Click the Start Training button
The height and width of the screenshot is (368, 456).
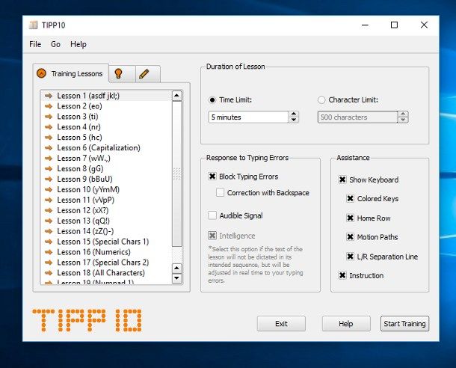click(404, 323)
